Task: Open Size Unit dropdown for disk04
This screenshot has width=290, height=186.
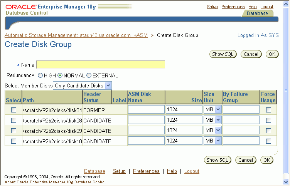Action: pos(212,110)
